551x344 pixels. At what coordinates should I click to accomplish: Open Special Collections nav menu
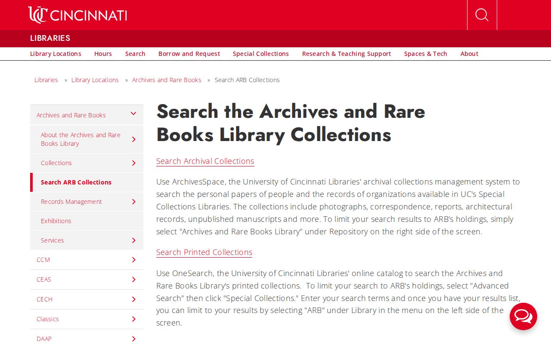click(x=261, y=54)
